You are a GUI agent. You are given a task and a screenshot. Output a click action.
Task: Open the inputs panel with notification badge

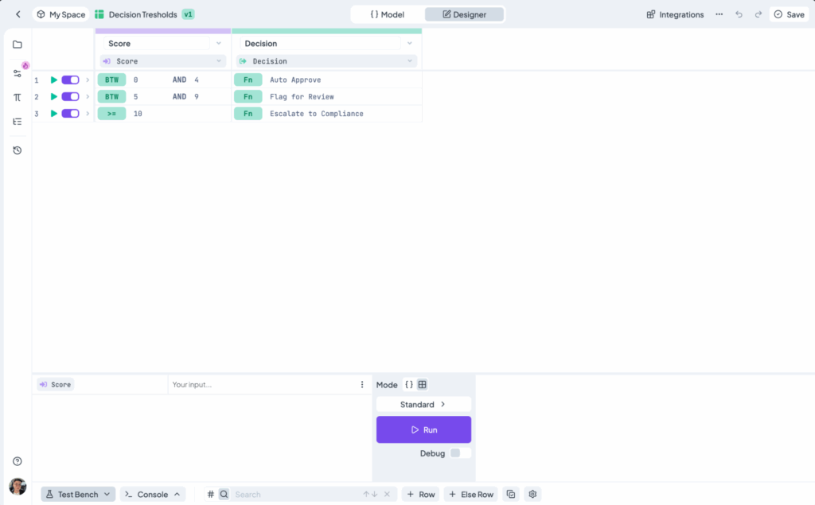tap(18, 72)
